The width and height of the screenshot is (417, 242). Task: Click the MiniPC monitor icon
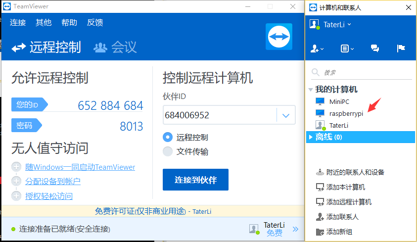tap(320, 101)
